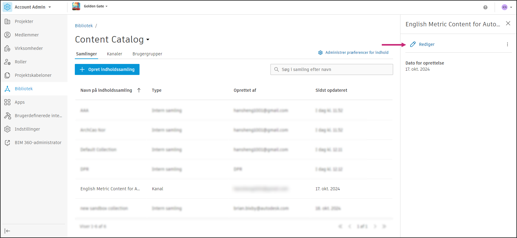Click the Kanal type cell
Screen dimensions: 517x238
coord(158,189)
